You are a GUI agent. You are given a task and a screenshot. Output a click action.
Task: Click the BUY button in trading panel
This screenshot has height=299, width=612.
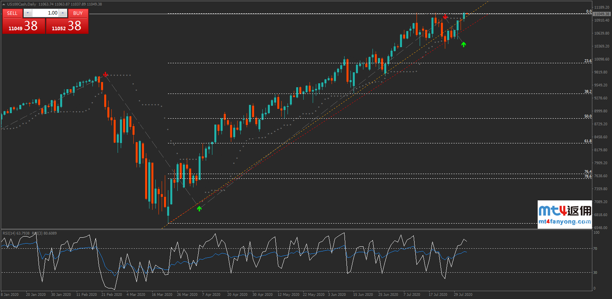point(78,13)
